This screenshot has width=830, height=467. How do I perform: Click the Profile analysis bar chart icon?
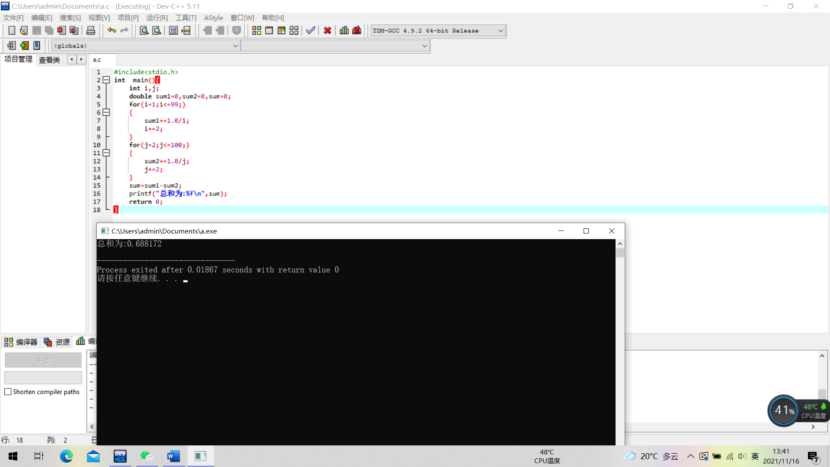tap(344, 31)
